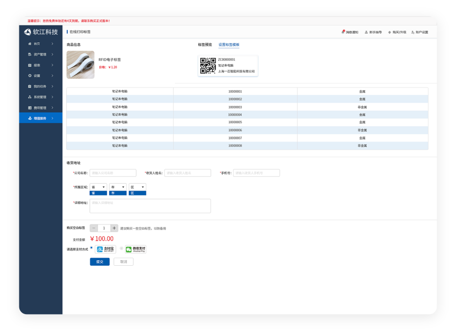Viewport: 456px width, 336px height.
Task: Increase blank label quantity with plus
Action: click(x=114, y=228)
